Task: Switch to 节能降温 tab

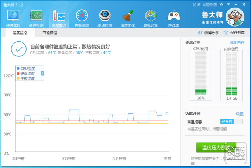Action: [50, 33]
